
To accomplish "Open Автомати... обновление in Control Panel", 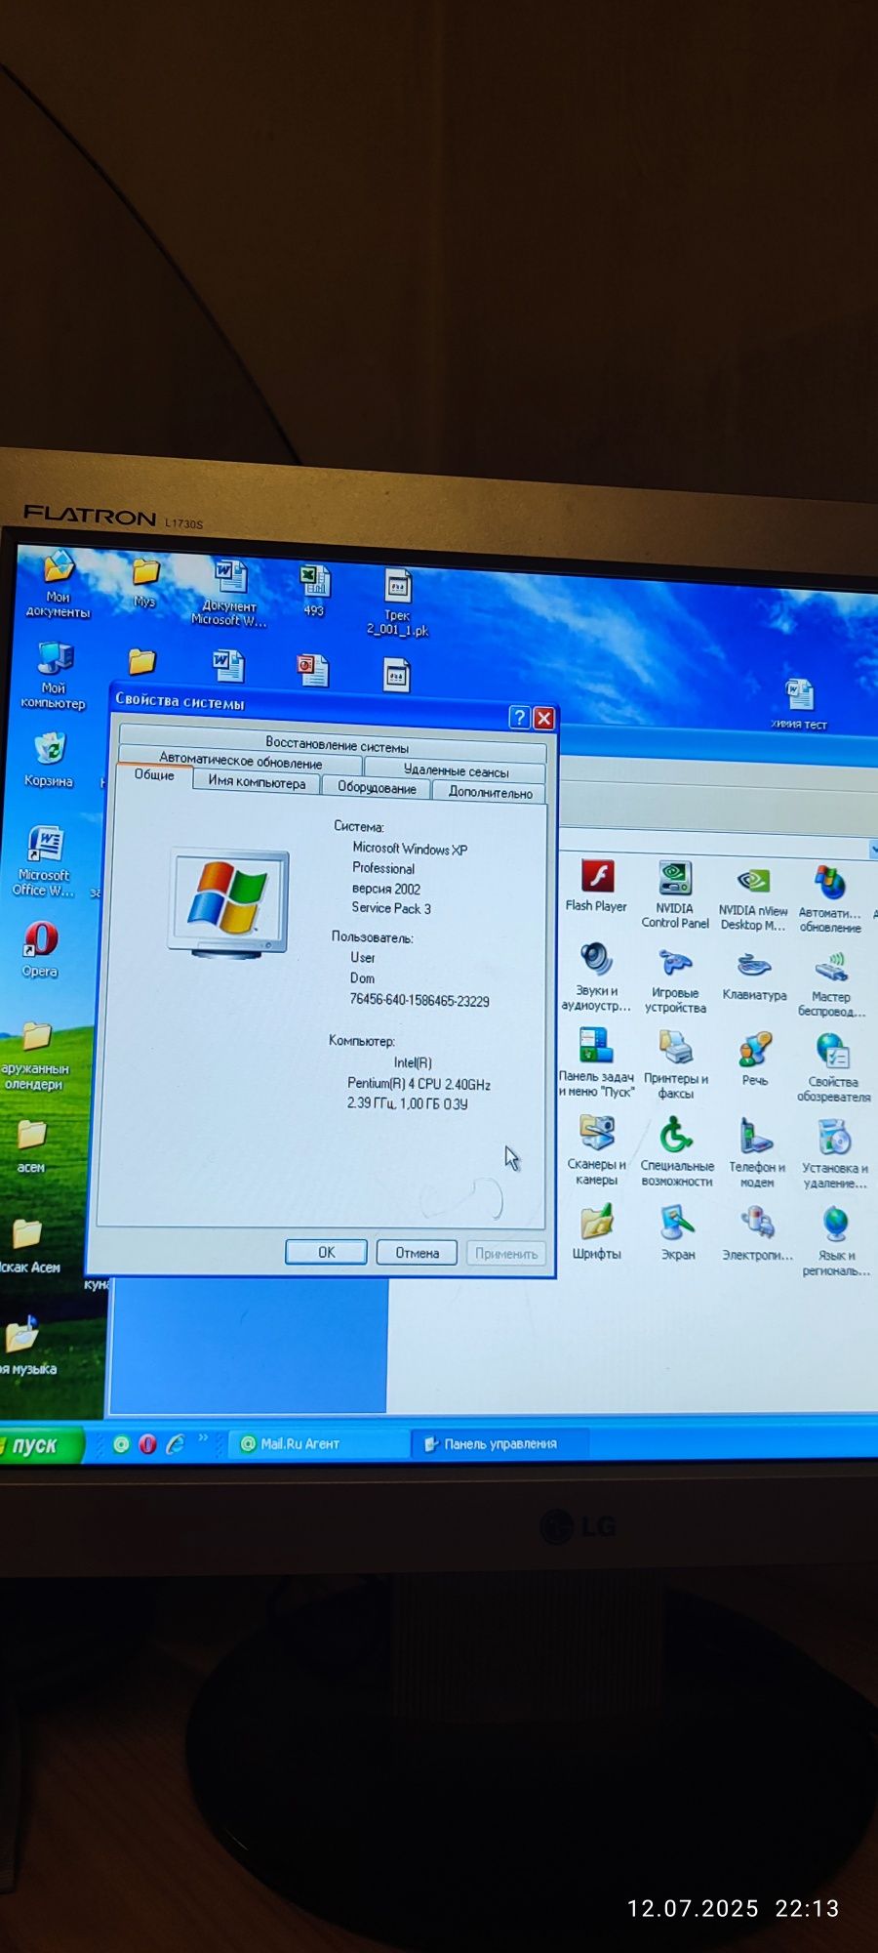I will [x=830, y=899].
